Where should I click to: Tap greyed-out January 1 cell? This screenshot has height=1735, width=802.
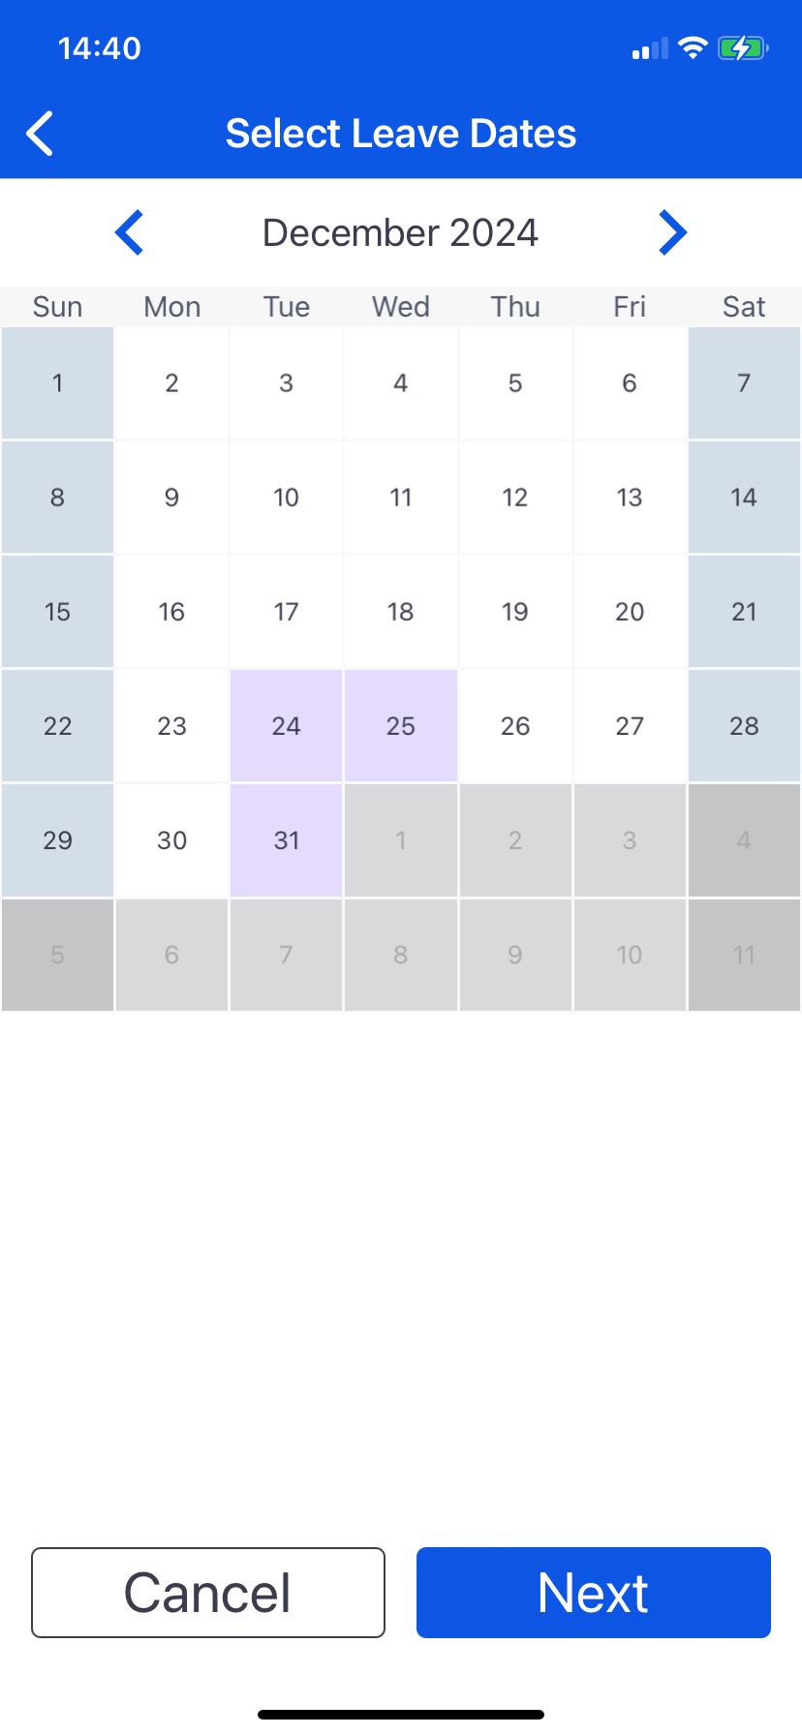pos(401,840)
